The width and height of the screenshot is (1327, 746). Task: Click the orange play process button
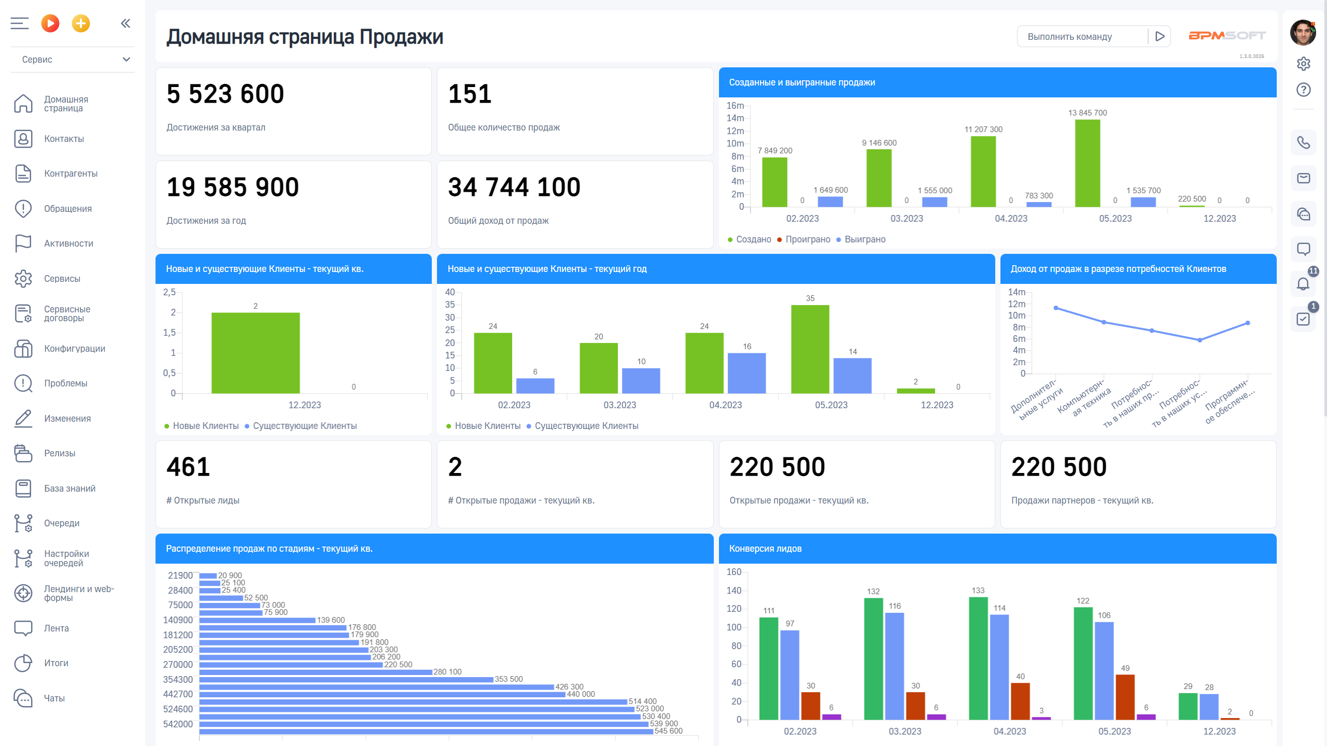pos(50,23)
